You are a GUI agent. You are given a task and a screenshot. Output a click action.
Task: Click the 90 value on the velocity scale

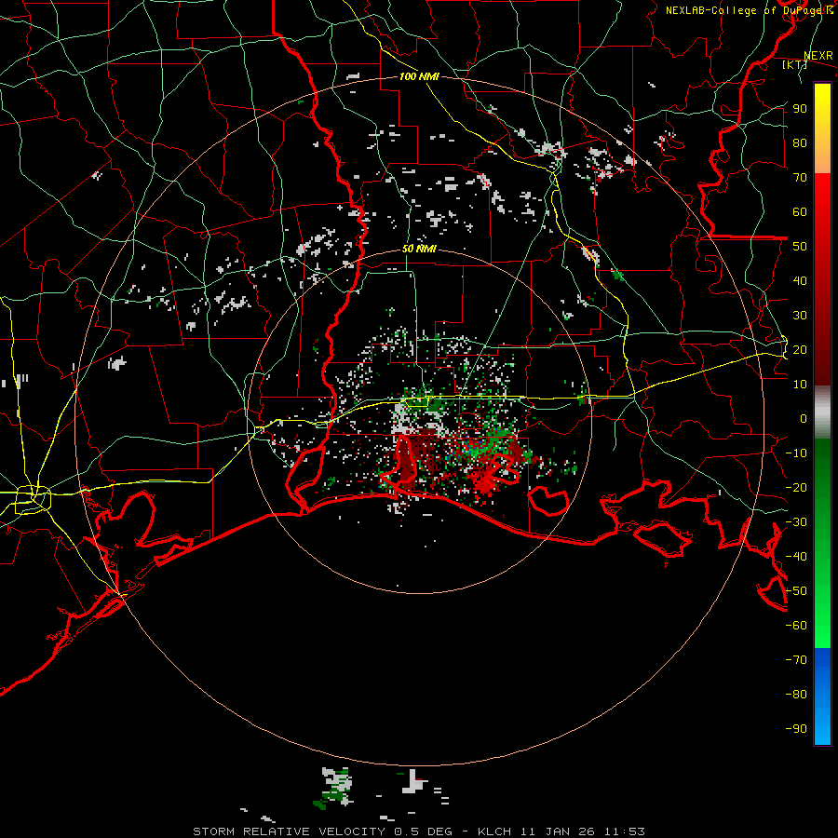pos(800,109)
